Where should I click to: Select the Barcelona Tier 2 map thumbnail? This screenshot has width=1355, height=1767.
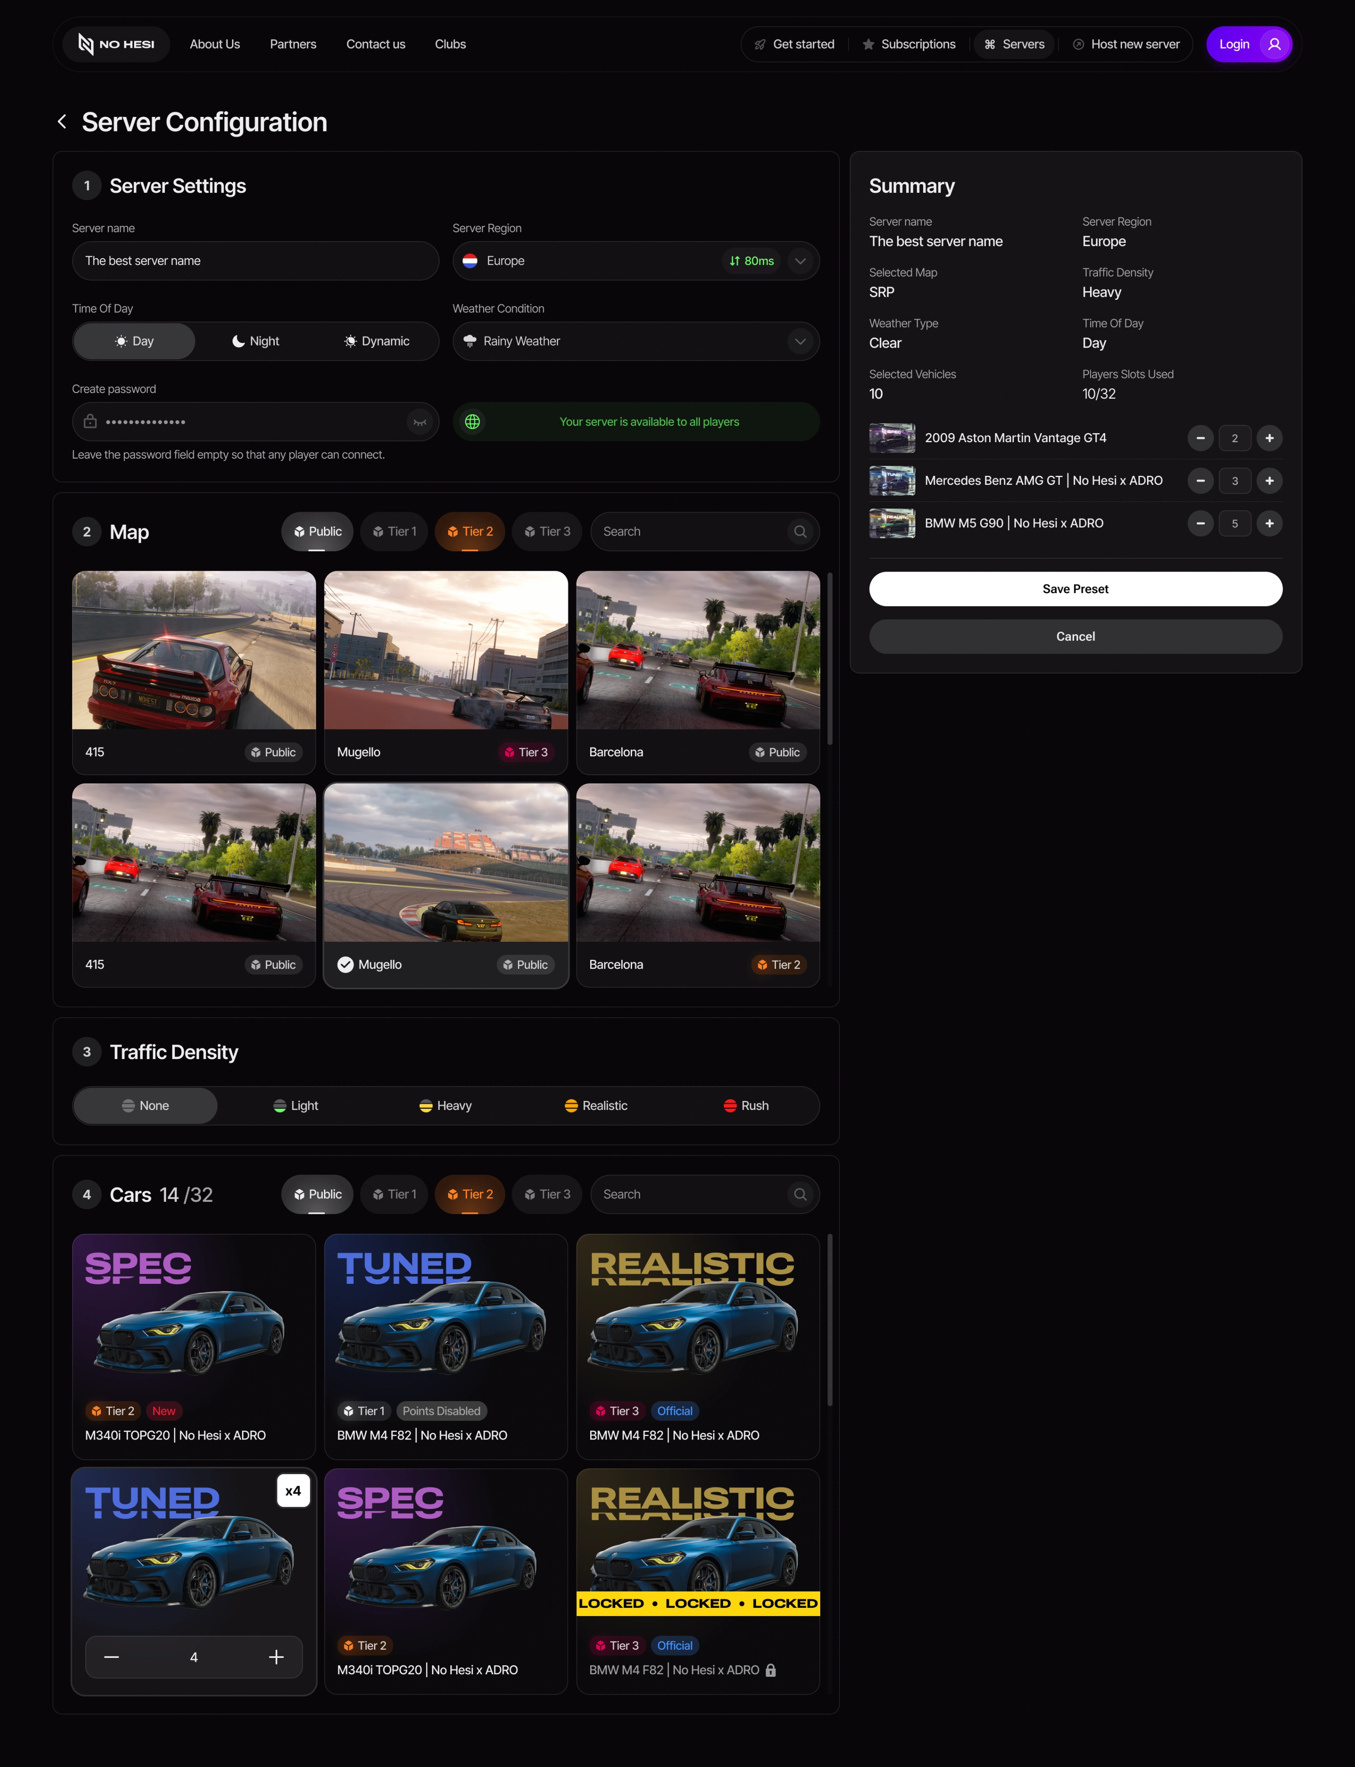point(698,863)
